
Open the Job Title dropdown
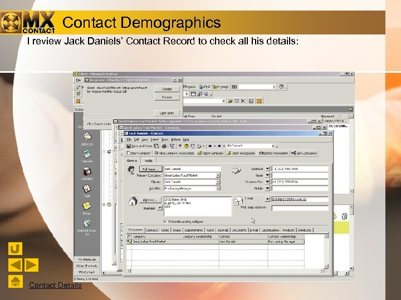coord(218,188)
